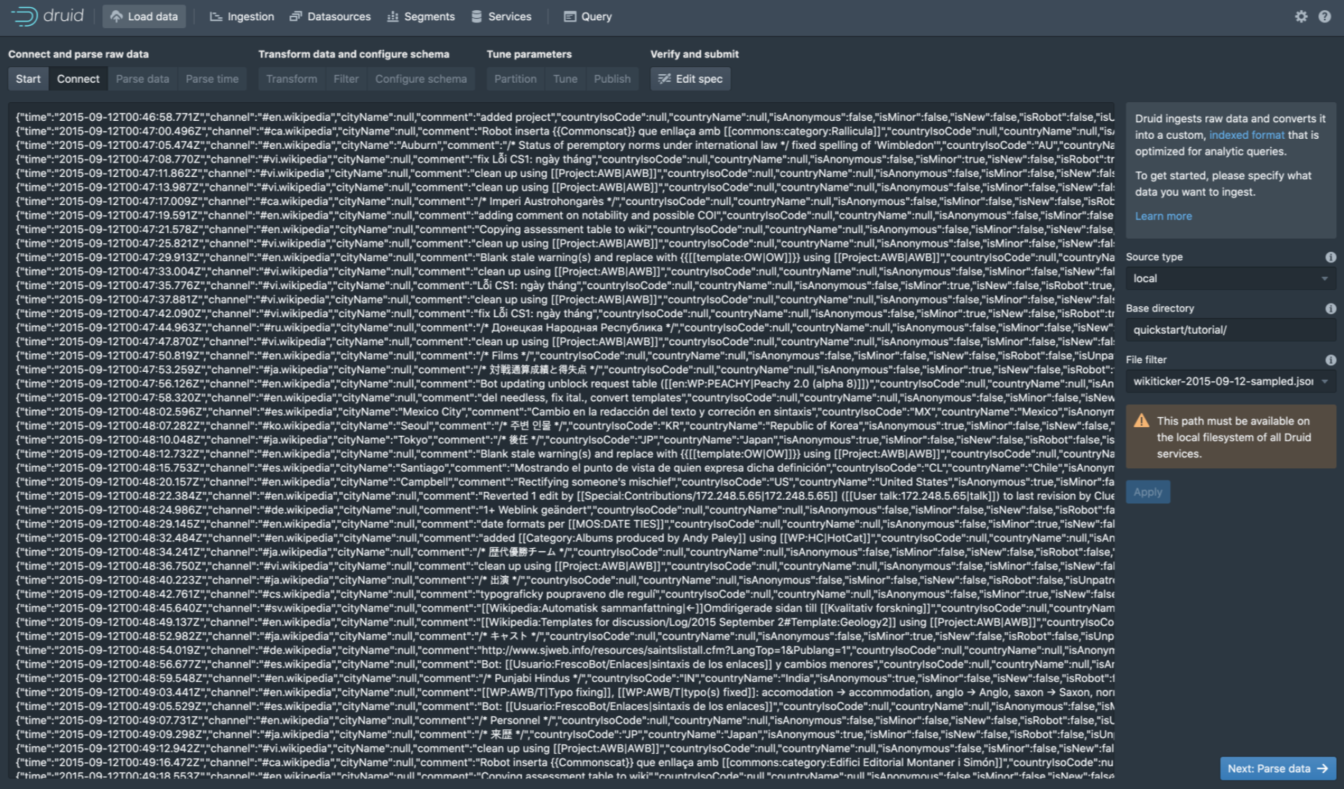Select the row with cityName 'Seoul'
The image size is (1344, 789).
(565, 426)
